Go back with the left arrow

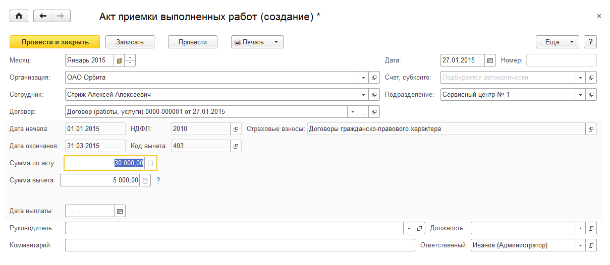pyautogui.click(x=43, y=16)
